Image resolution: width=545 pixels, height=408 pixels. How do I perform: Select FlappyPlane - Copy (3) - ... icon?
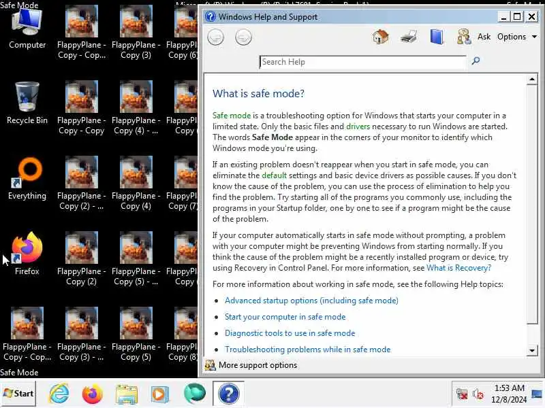point(81,334)
